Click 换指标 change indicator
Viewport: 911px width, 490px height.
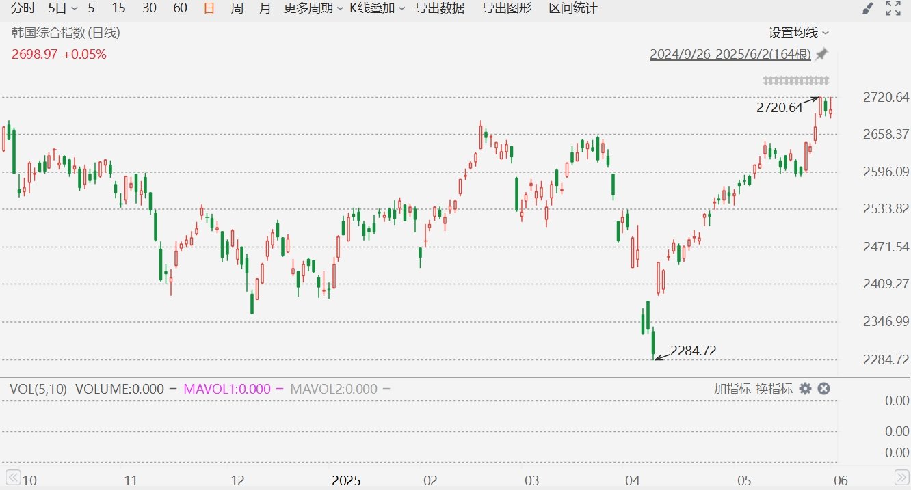coord(774,388)
